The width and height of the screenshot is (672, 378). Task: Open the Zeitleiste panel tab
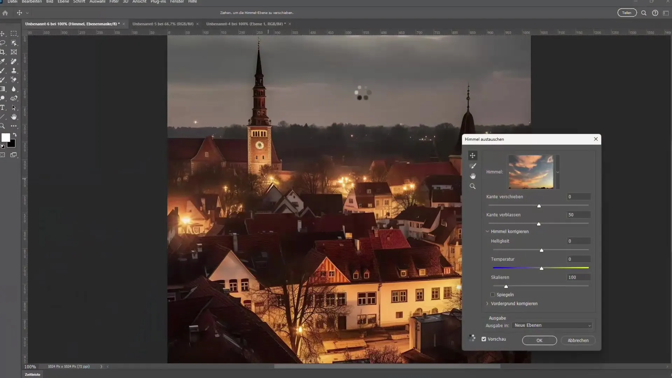click(x=33, y=374)
